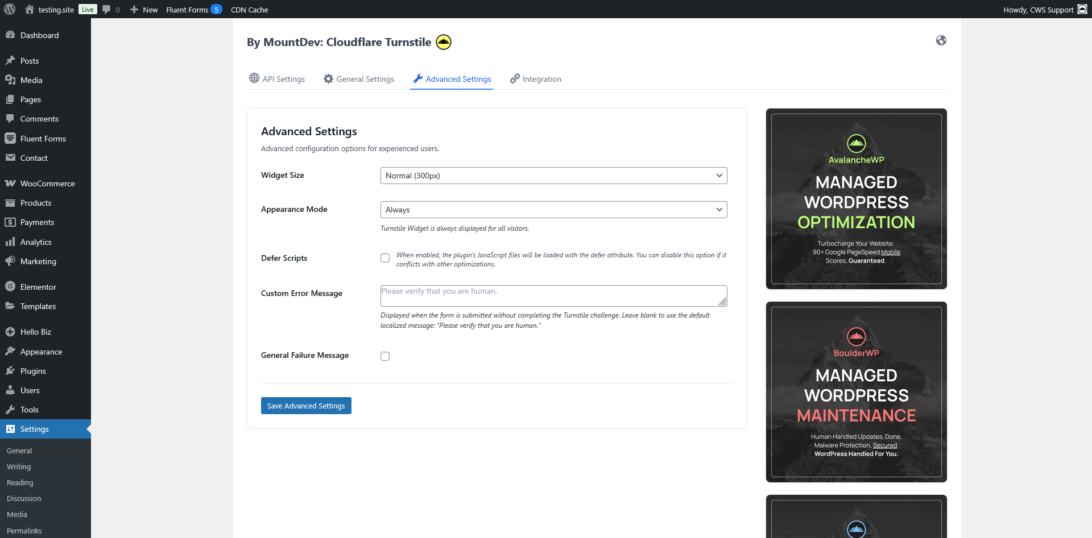1092x538 pixels.
Task: Click the comments bubble in the admin bar
Action: (107, 9)
